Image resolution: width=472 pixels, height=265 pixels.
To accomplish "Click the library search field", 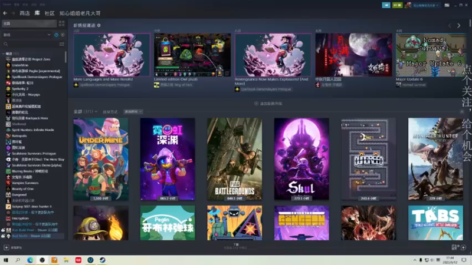I will coord(30,44).
